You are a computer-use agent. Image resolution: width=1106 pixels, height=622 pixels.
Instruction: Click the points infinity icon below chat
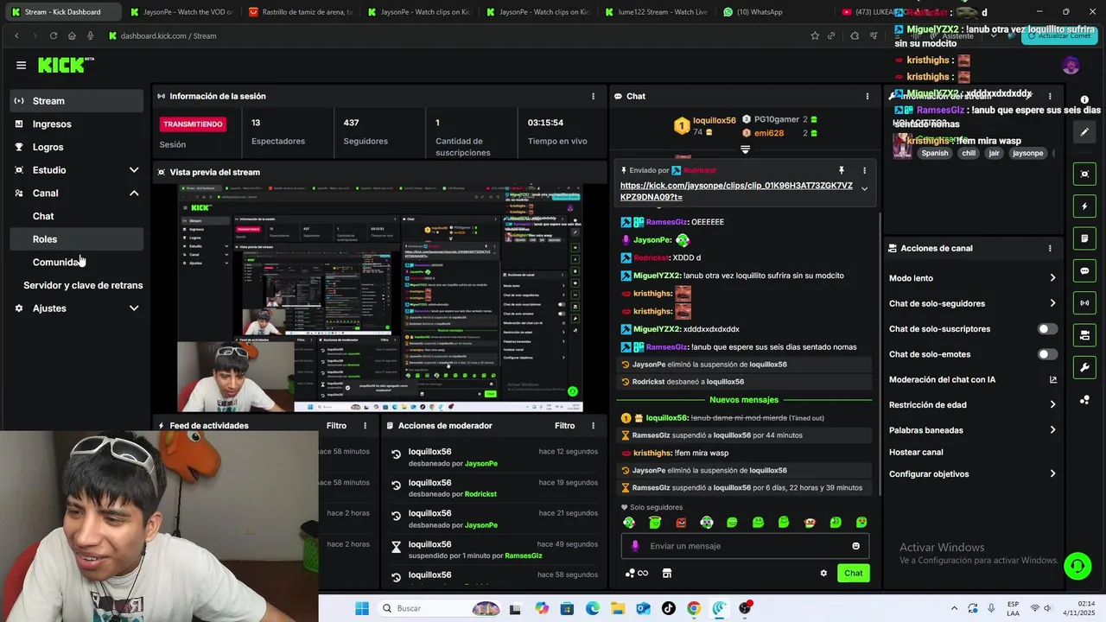tap(637, 573)
